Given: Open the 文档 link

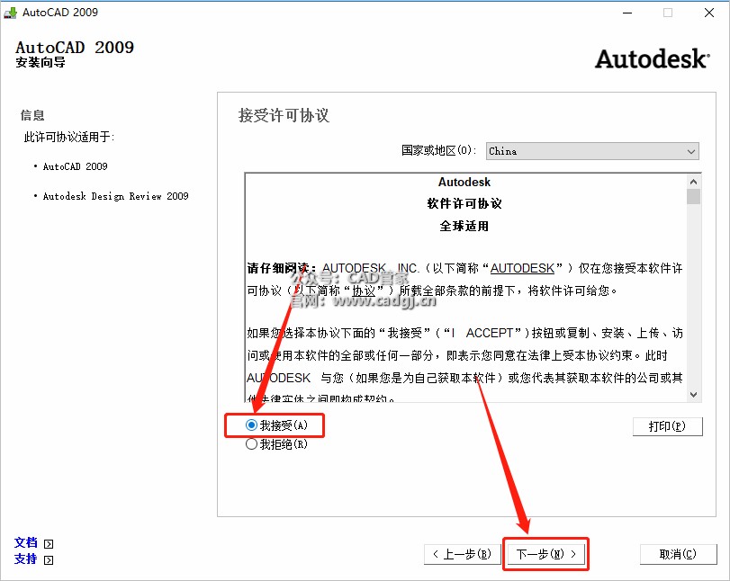Looking at the screenshot, I should (x=25, y=542).
